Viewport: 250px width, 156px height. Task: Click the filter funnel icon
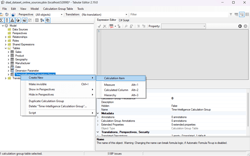pos(231,14)
